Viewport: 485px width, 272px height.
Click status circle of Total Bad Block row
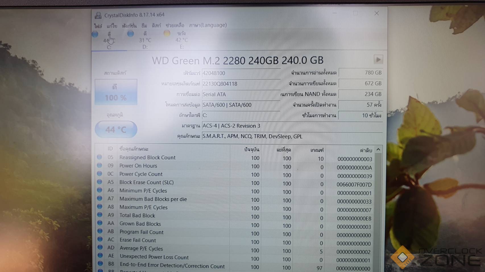(x=100, y=215)
